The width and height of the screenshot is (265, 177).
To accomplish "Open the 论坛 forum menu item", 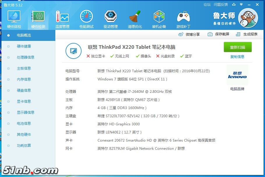I will tap(207, 5).
